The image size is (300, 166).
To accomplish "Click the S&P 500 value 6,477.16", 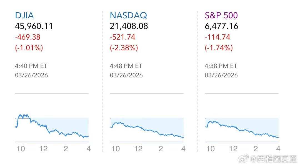I will 221,26.
